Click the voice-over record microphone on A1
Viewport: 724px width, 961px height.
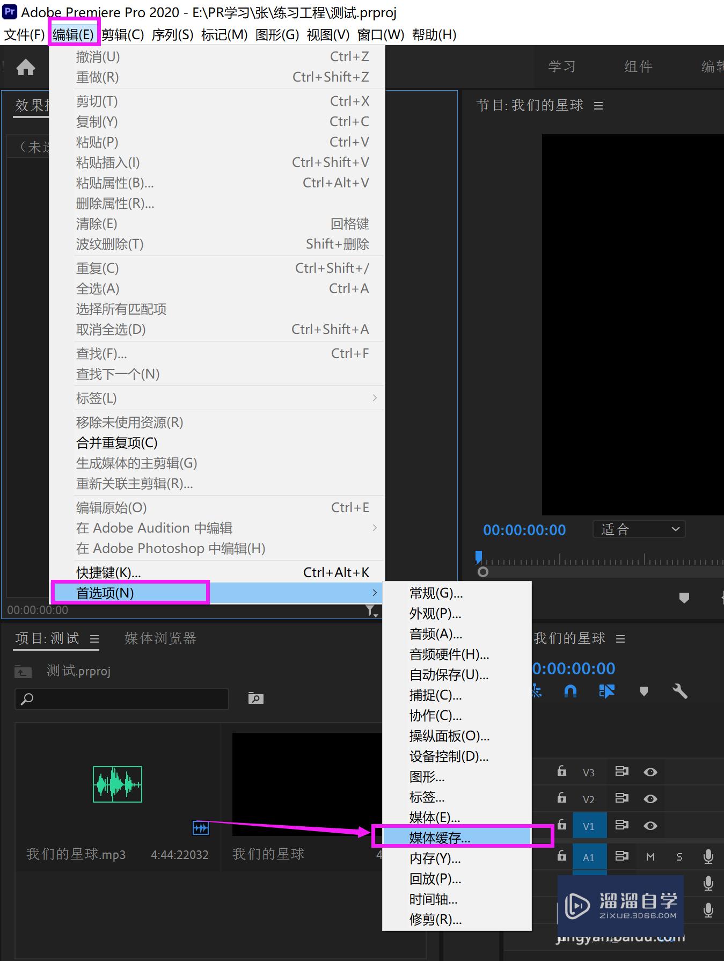(x=708, y=856)
